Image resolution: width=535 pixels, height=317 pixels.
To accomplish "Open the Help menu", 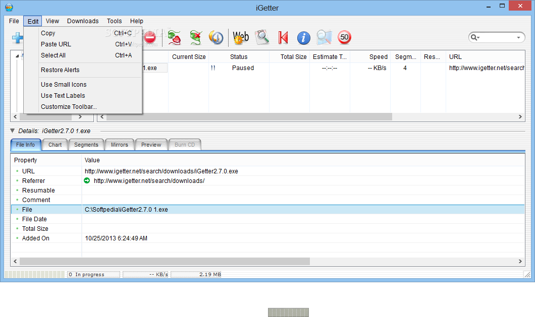I will (x=136, y=21).
